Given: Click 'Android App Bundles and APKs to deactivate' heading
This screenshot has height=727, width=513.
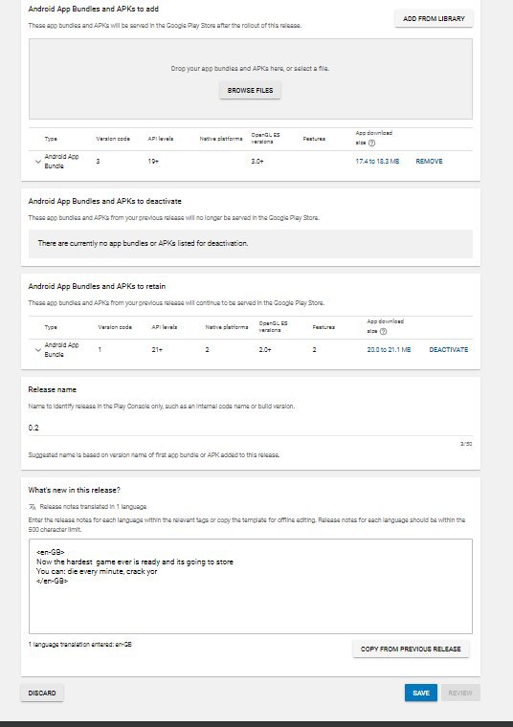Looking at the screenshot, I should (x=105, y=201).
